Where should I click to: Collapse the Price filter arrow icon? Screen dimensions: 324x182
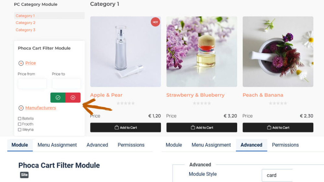(21, 63)
